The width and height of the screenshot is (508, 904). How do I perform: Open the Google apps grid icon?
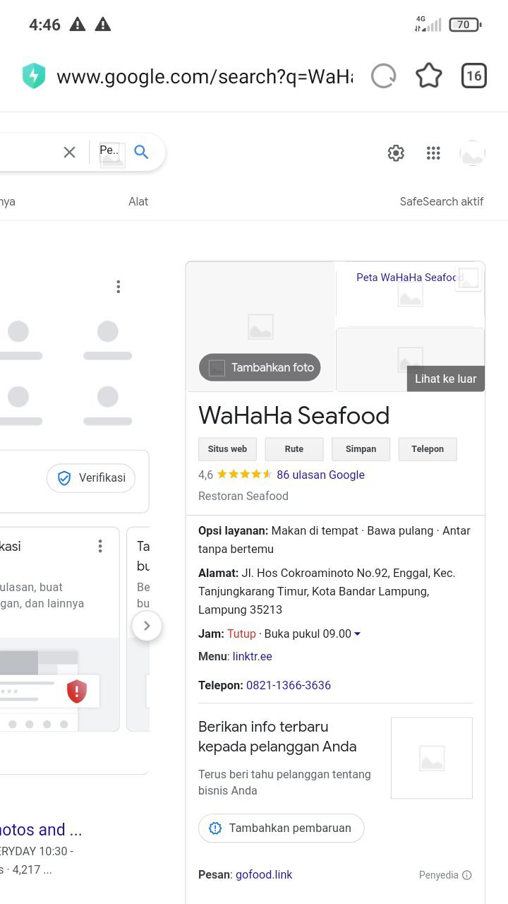[433, 153]
